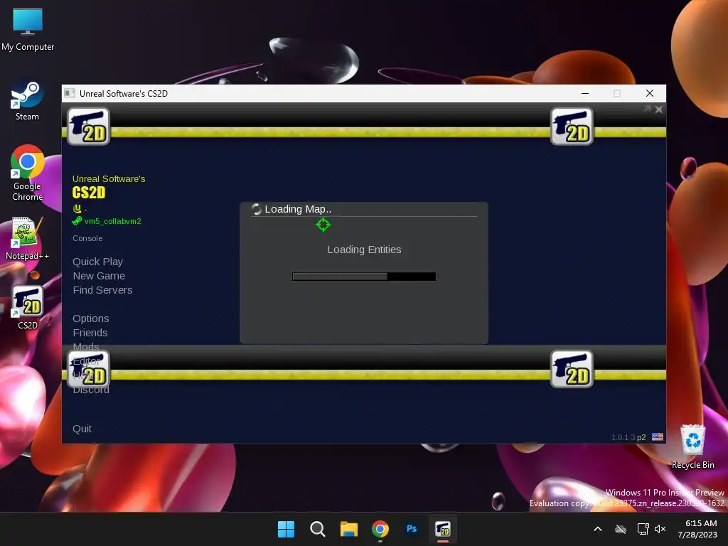Close the CS2D window
728x546 pixels.
pyautogui.click(x=650, y=93)
